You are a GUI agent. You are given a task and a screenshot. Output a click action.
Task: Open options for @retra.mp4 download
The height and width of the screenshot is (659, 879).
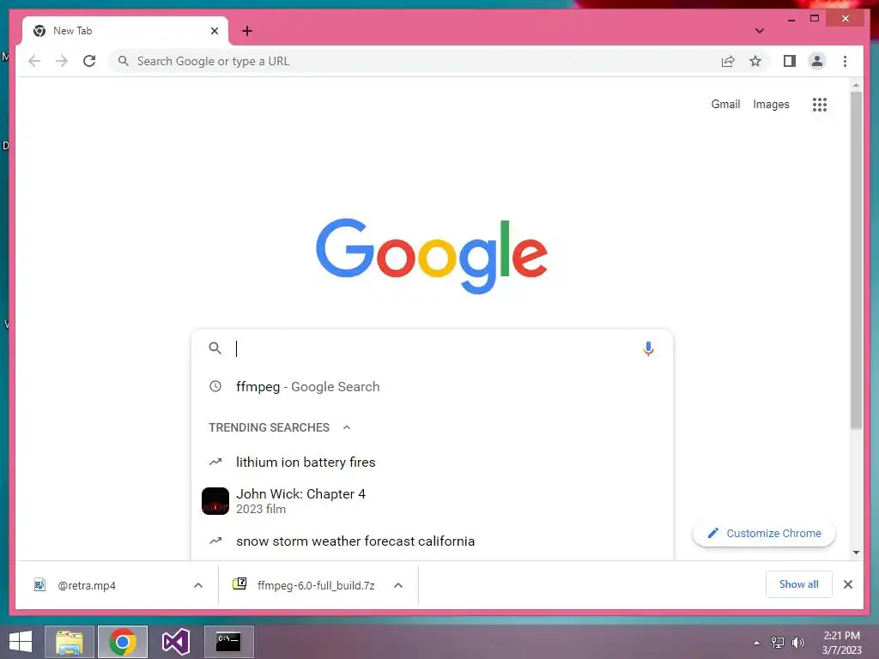tap(198, 585)
